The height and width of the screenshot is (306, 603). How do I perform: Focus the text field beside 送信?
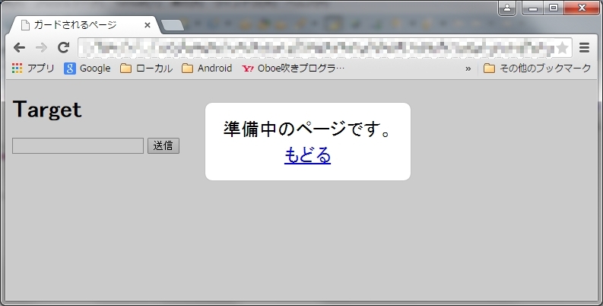point(78,146)
